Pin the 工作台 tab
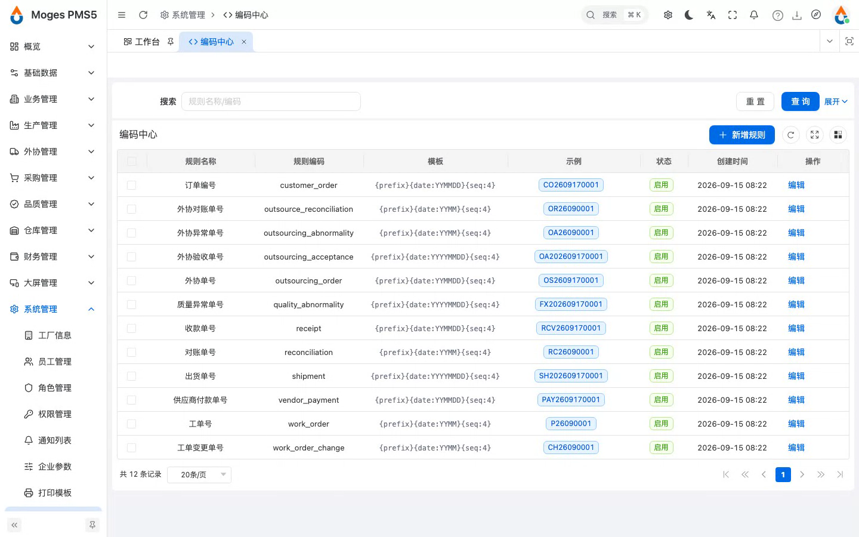The width and height of the screenshot is (859, 537). pyautogui.click(x=171, y=42)
